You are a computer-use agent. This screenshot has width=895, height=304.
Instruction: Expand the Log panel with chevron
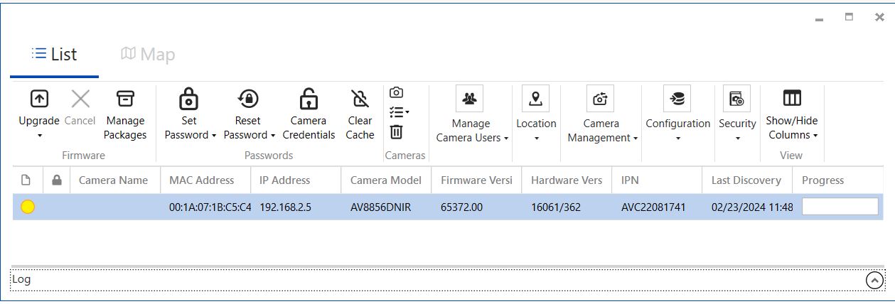[x=874, y=281]
